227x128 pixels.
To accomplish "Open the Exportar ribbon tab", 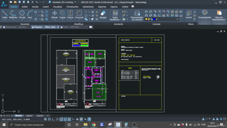I will (102, 7).
